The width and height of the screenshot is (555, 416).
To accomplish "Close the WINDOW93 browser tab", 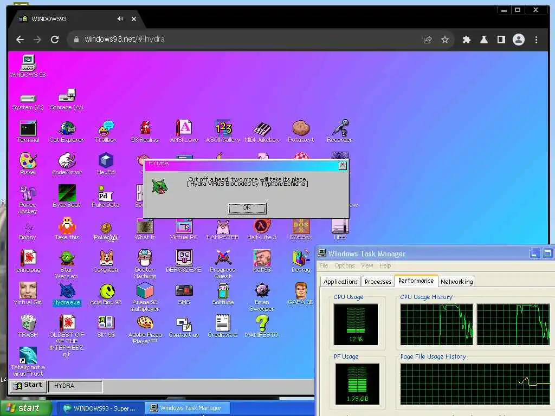I will (x=134, y=19).
